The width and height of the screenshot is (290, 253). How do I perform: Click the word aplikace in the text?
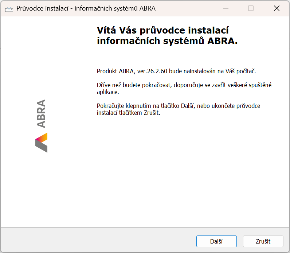(107, 92)
